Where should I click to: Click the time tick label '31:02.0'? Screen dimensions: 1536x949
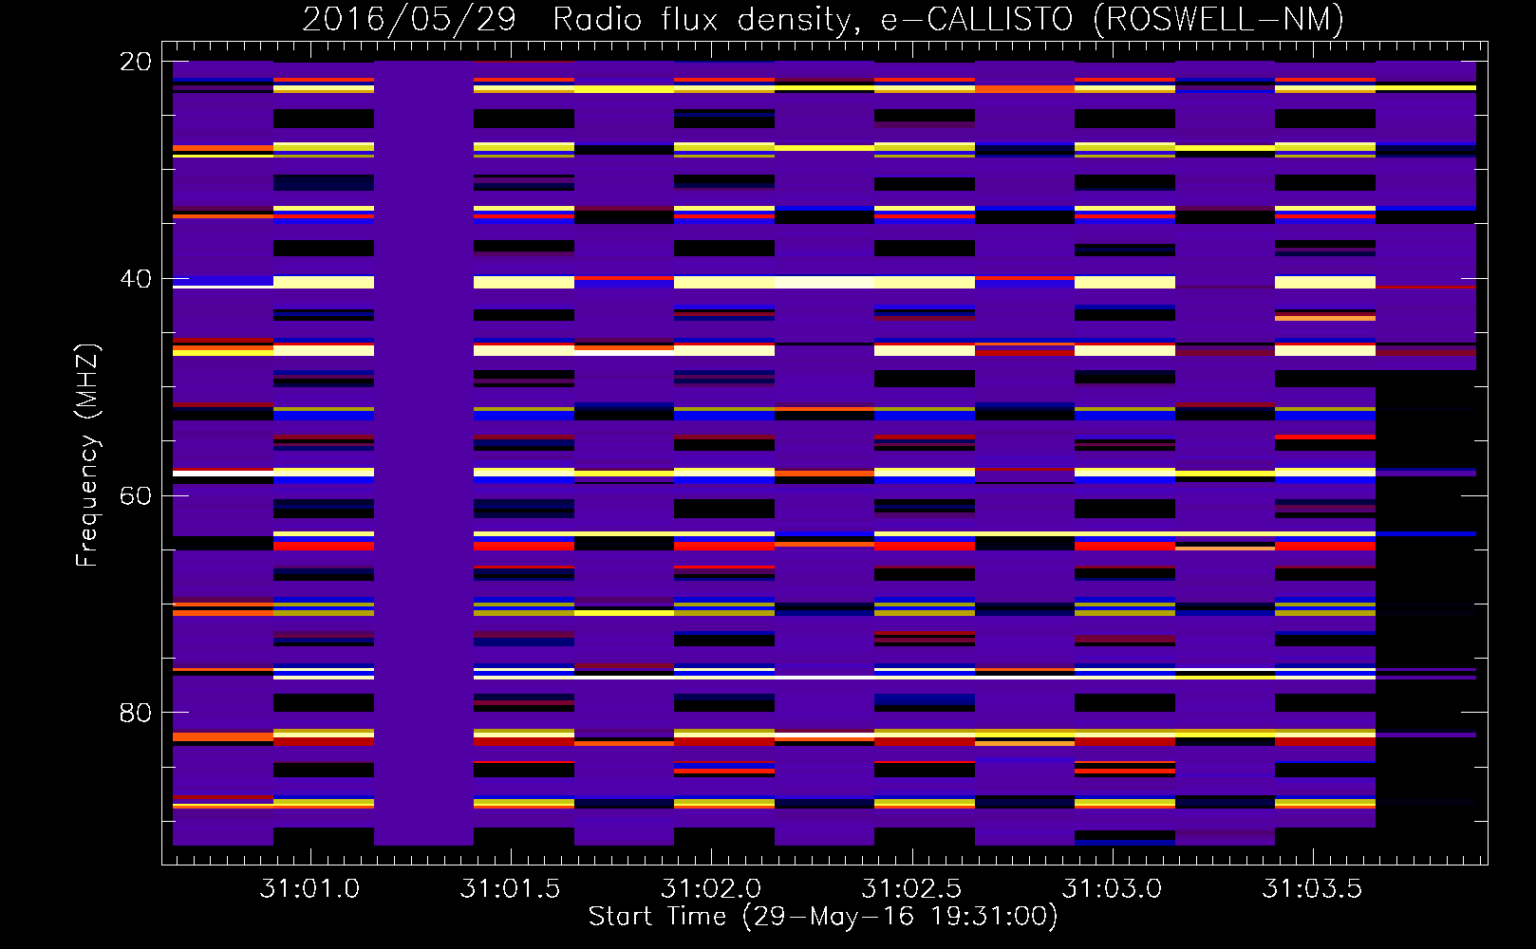coord(711,888)
